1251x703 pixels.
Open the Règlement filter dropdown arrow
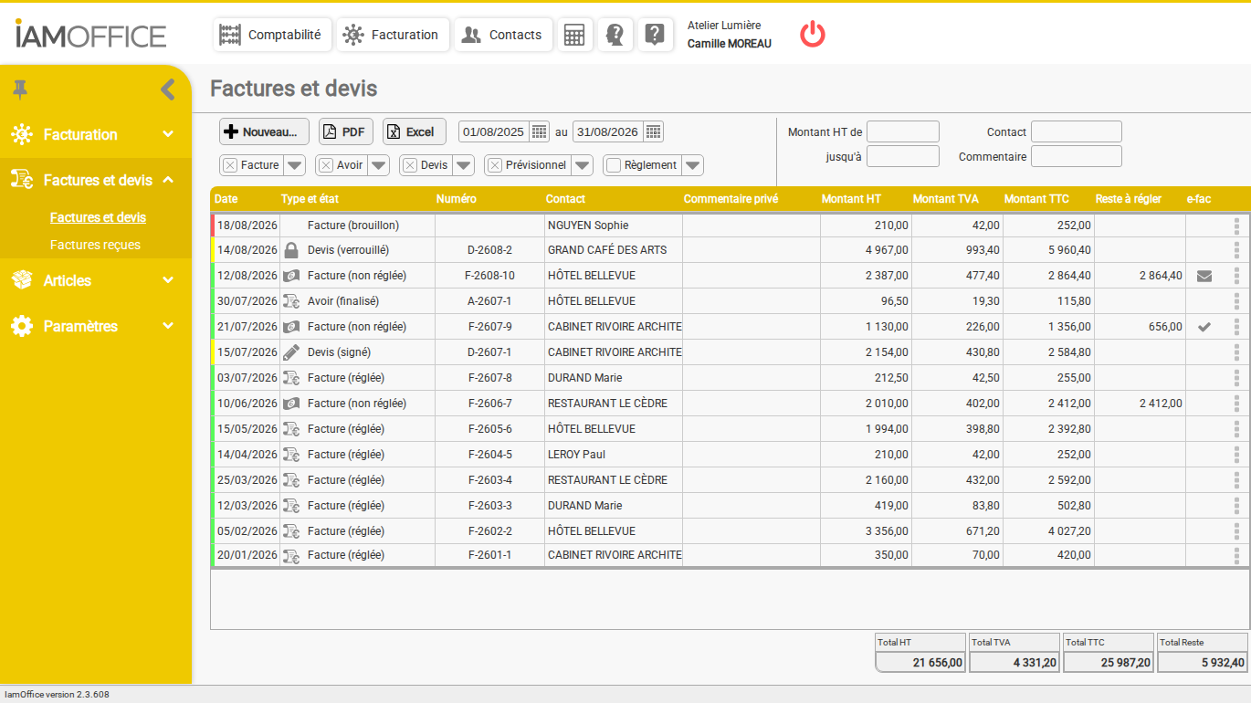tap(693, 165)
